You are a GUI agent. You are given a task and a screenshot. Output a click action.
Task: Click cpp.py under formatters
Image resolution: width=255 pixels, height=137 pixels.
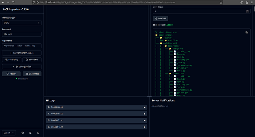(179, 82)
